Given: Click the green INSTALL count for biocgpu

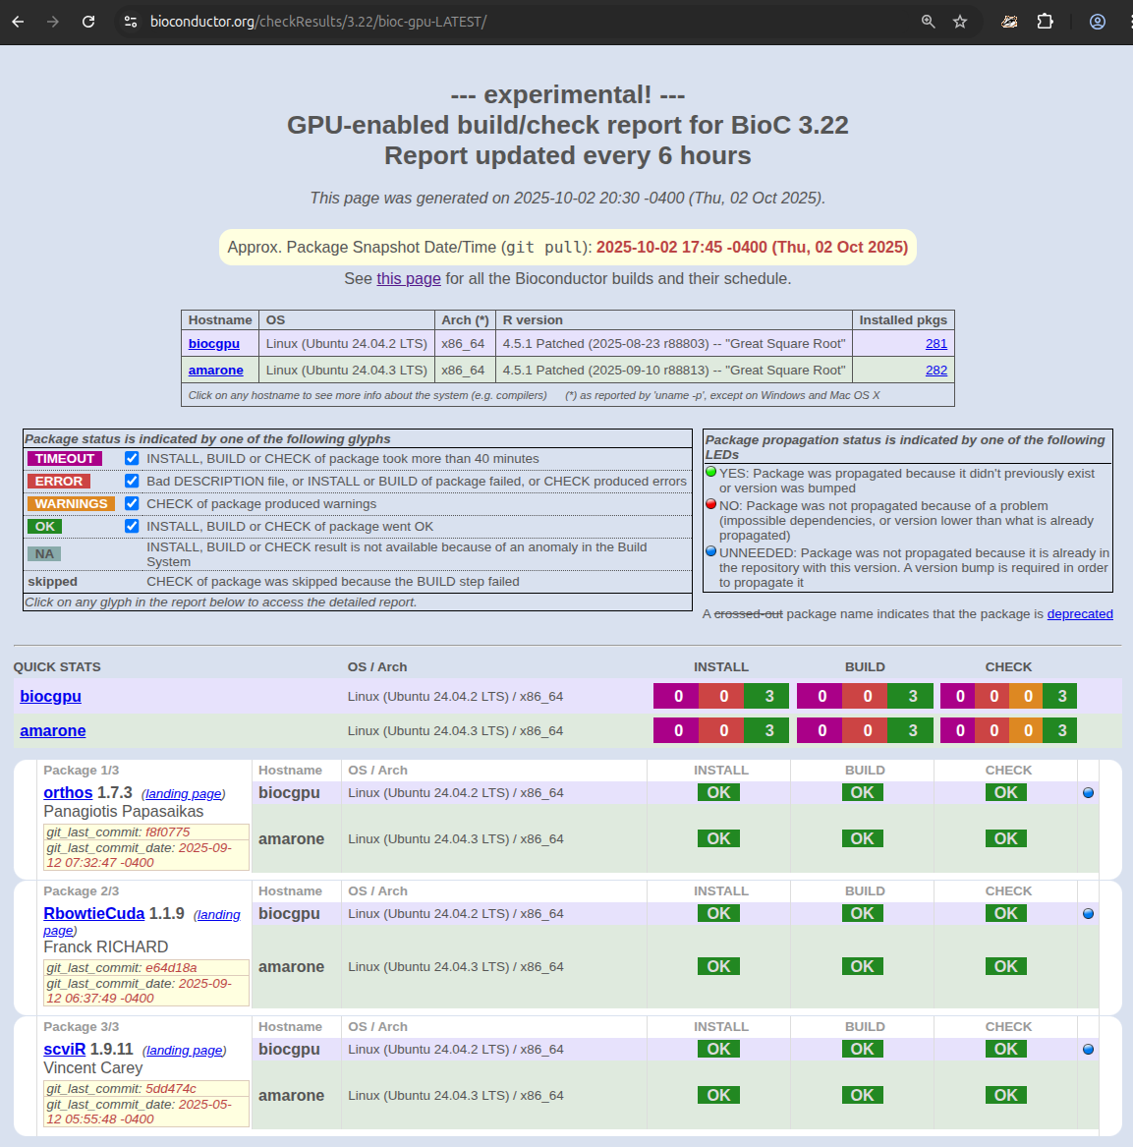Looking at the screenshot, I should click(768, 697).
